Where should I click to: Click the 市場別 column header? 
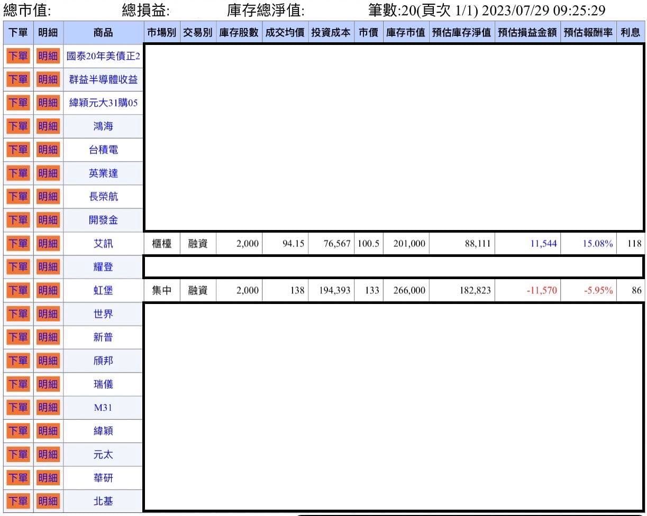click(161, 33)
